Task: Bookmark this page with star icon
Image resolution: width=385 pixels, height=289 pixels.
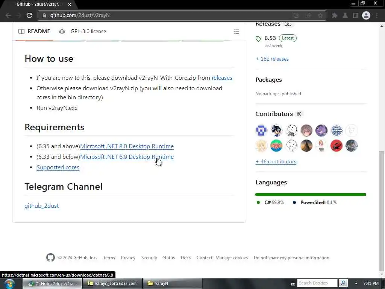Action: pos(320,15)
